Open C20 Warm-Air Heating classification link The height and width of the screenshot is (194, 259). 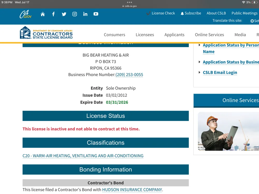click(83, 156)
